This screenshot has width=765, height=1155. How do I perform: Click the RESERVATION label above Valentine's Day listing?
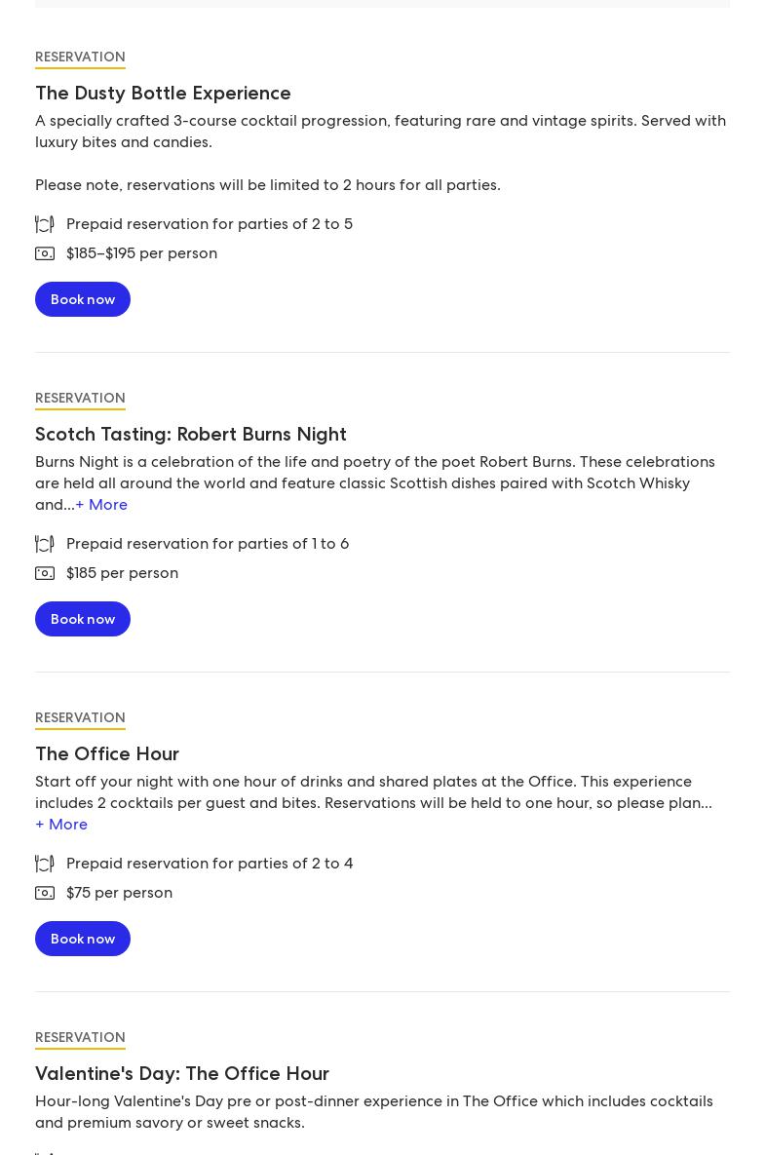[80, 1038]
